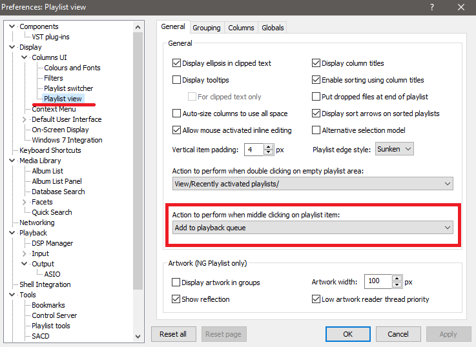Uncheck Display ellipsis in clipped text
Image resolution: width=476 pixels, height=347 pixels.
coord(177,63)
